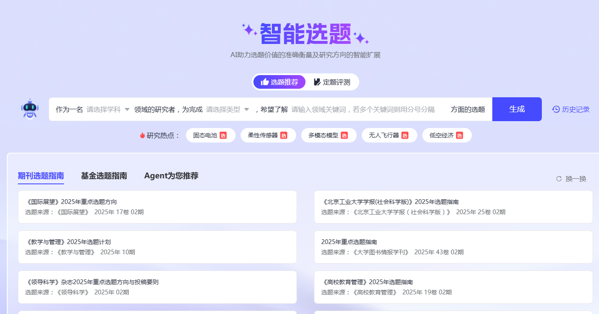Click source text 《大学图书情报学刊》 2025年 43卷 02期
Screen dimensions: 599x314
tap(393, 252)
